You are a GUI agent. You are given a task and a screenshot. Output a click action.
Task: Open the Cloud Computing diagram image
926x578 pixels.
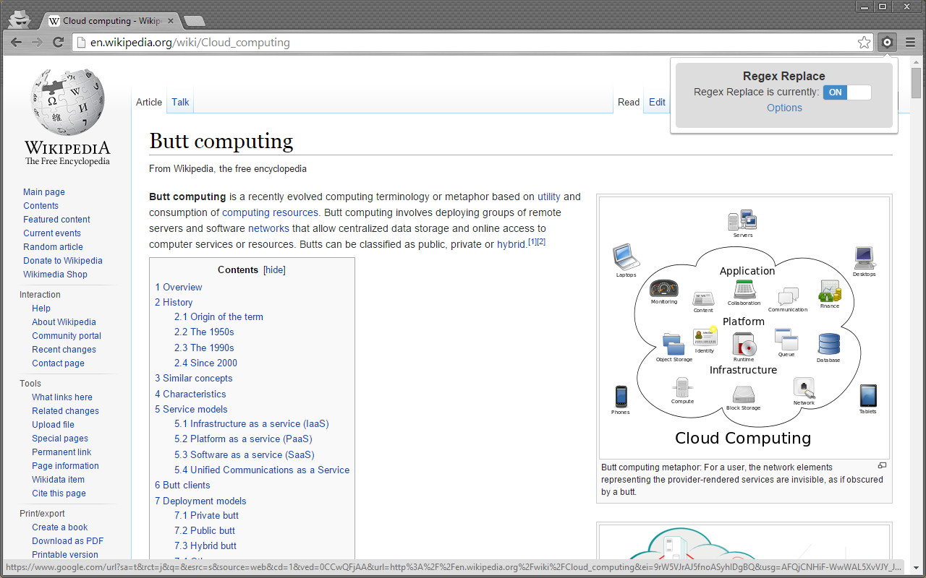tap(744, 327)
